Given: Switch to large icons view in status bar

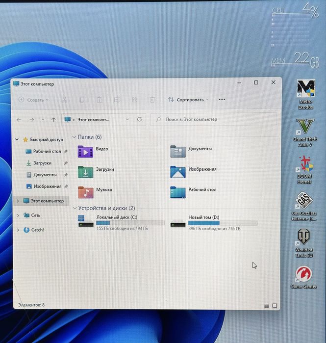Looking at the screenshot, I should 275,306.
